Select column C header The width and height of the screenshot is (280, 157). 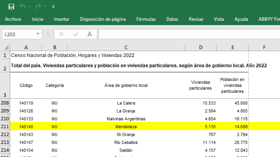(x=126, y=47)
